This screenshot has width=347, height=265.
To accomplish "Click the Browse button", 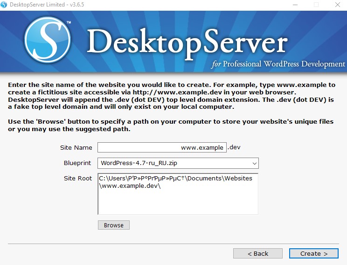I will [x=114, y=225].
